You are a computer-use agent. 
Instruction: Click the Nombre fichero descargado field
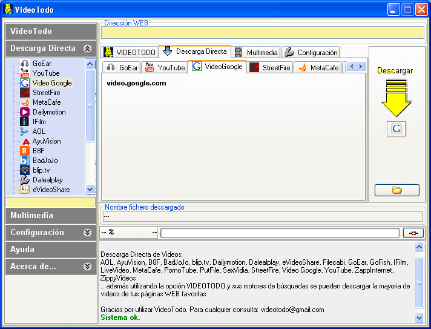pyautogui.click(x=263, y=216)
